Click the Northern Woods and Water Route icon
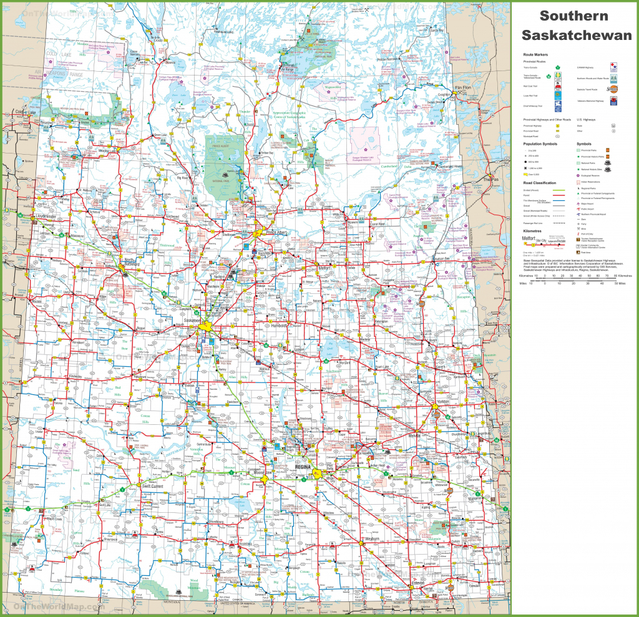 [615, 77]
